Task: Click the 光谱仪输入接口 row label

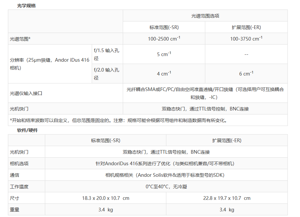Action: pos(26,93)
